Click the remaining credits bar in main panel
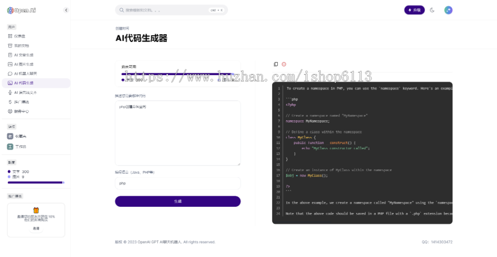 pos(178,74)
